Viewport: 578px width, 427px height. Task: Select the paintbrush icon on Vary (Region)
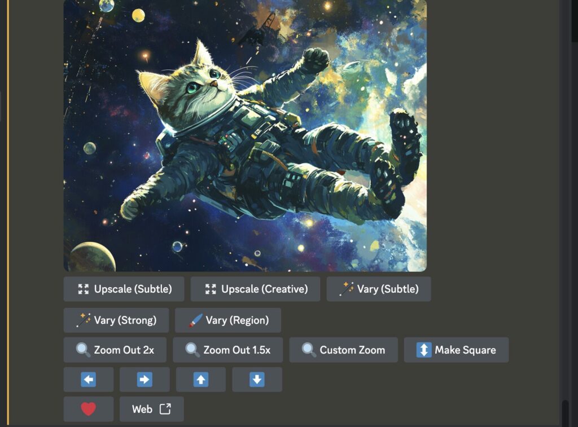[195, 320]
